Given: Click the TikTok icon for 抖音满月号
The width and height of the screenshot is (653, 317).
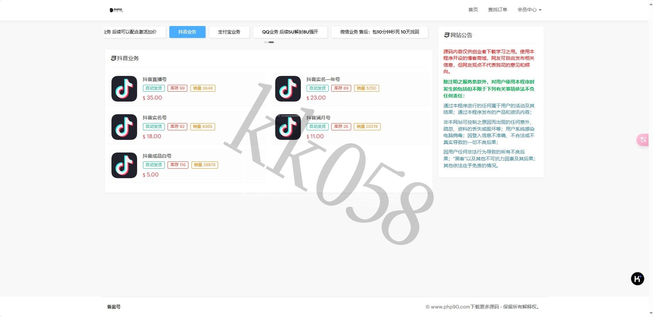Looking at the screenshot, I should click(x=288, y=127).
